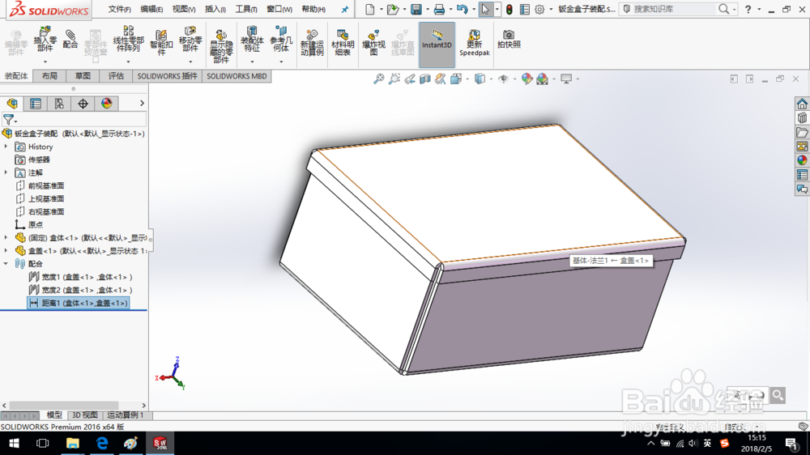Expand the 盒盖<1> component node

(x=6, y=250)
